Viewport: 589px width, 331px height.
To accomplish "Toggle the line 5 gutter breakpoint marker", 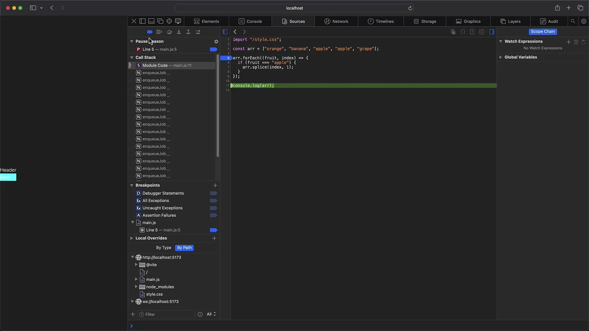I will [x=226, y=58].
